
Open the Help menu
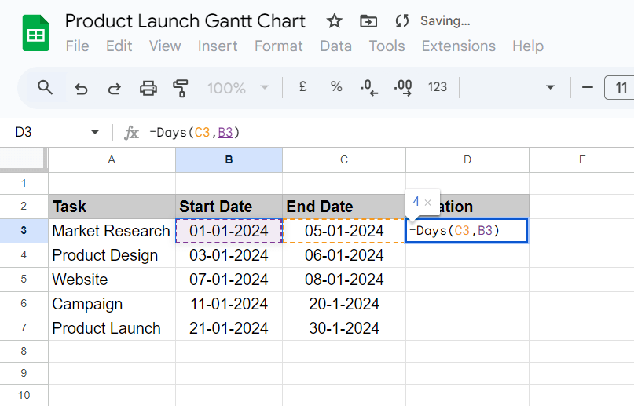tap(528, 46)
